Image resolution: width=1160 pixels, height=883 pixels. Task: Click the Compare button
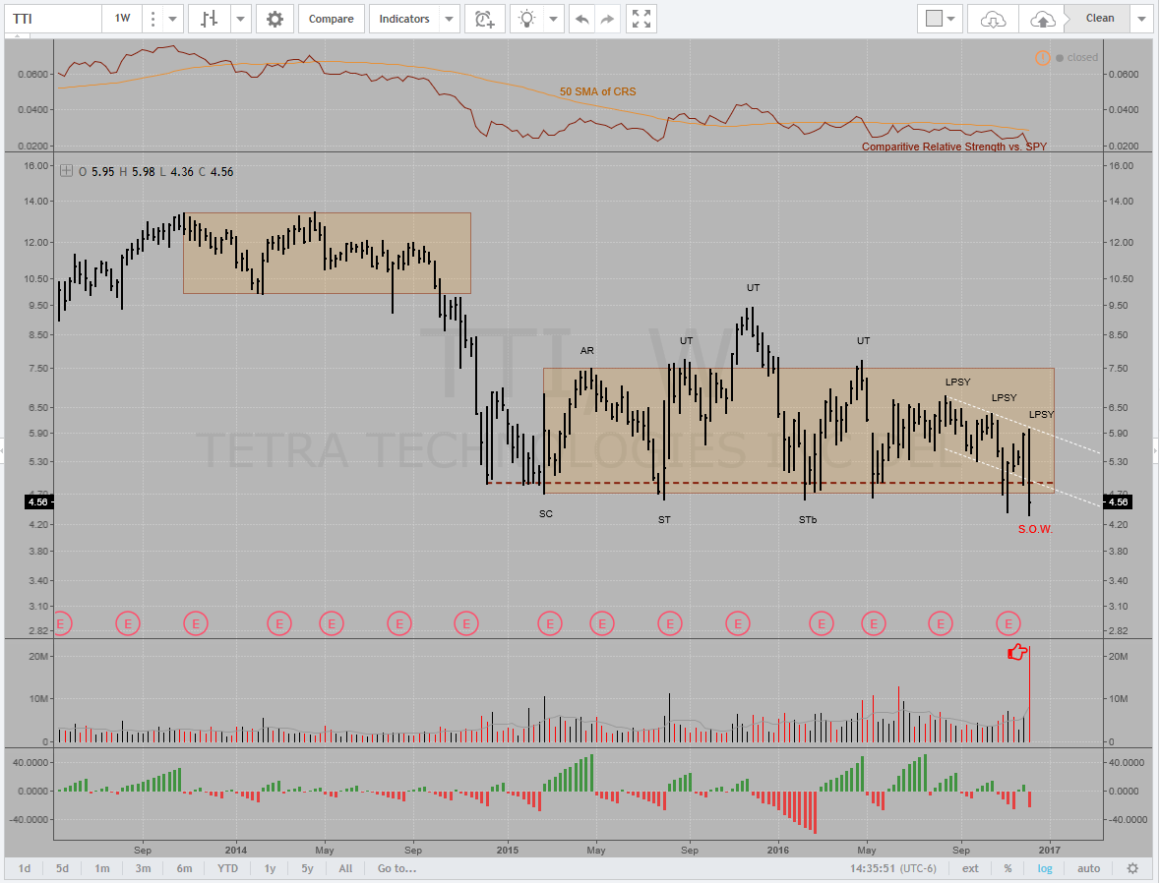[332, 19]
